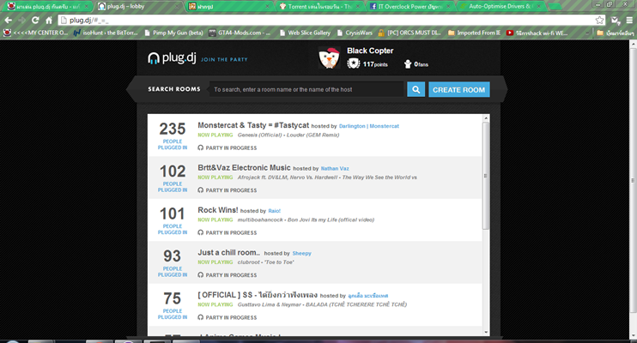The height and width of the screenshot is (343, 637).
Task: Click the CREATE ROOM button
Action: click(459, 90)
